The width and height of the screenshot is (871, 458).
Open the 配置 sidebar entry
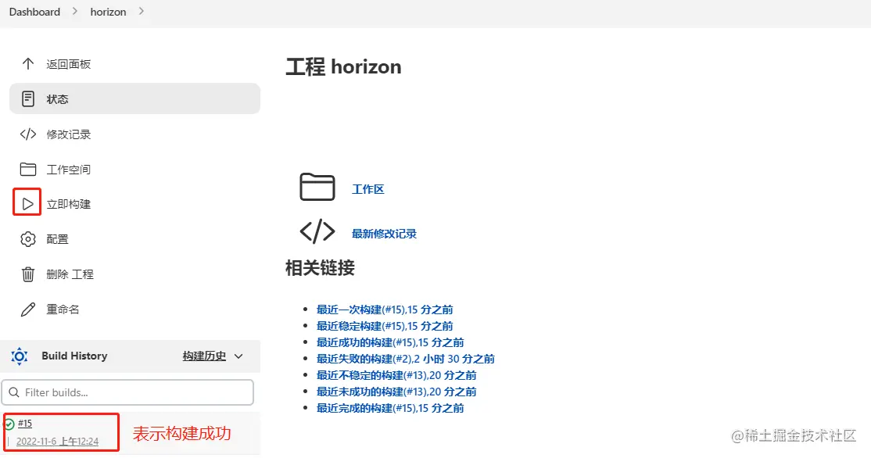click(x=135, y=239)
